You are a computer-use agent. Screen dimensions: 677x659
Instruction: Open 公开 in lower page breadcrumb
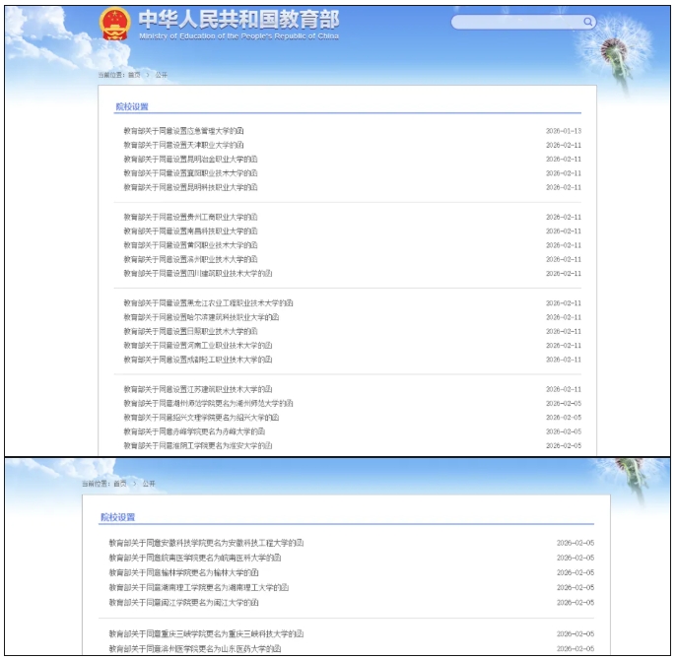pyautogui.click(x=149, y=484)
